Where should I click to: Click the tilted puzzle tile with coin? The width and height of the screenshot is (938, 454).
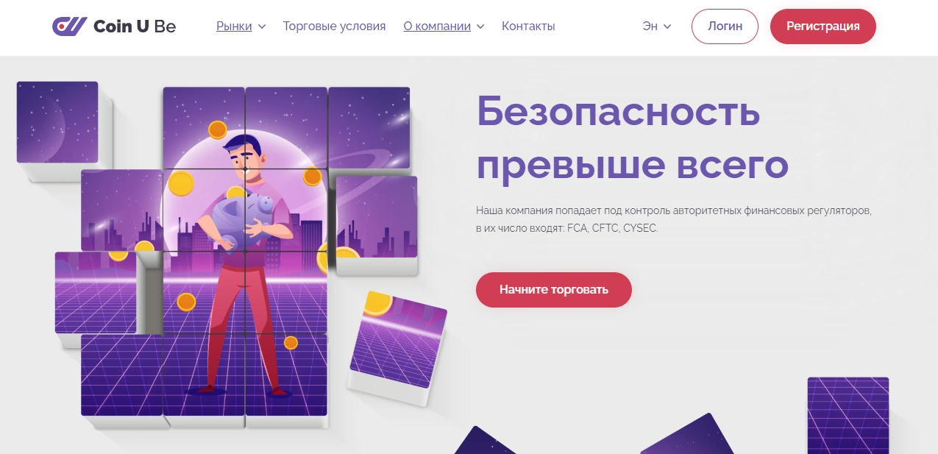(x=397, y=346)
